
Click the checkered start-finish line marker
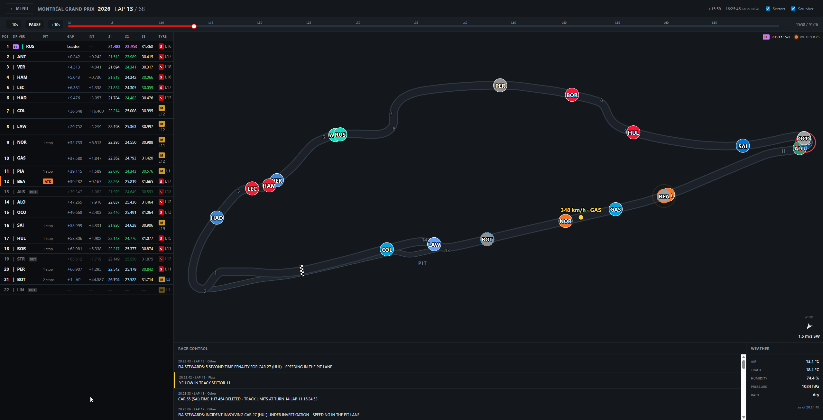(302, 270)
